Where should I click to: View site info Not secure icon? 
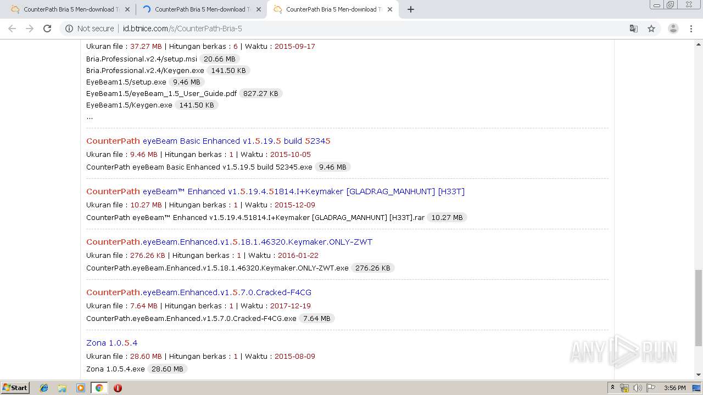tap(69, 29)
